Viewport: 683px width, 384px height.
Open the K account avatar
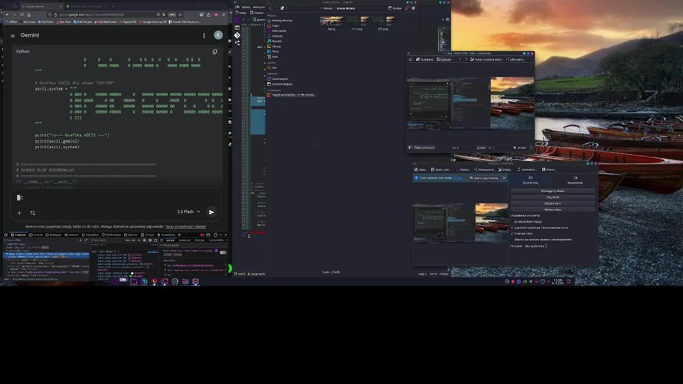218,35
